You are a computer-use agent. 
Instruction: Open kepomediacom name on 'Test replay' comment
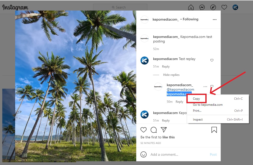[165, 59]
